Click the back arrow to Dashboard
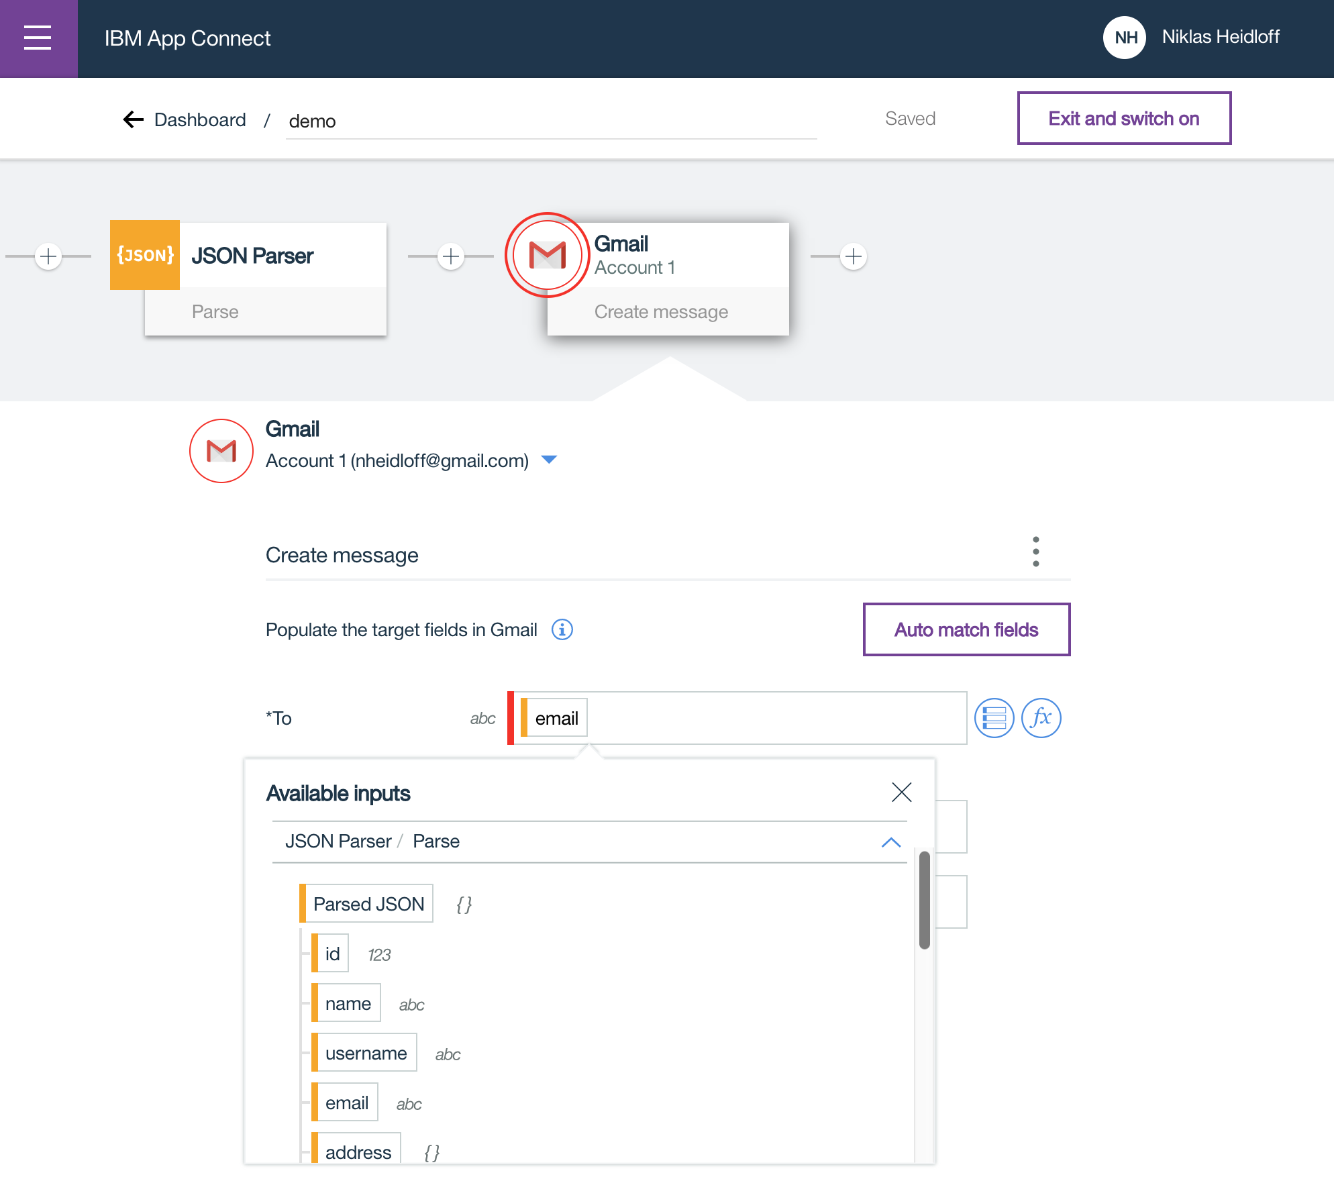 pyautogui.click(x=134, y=119)
